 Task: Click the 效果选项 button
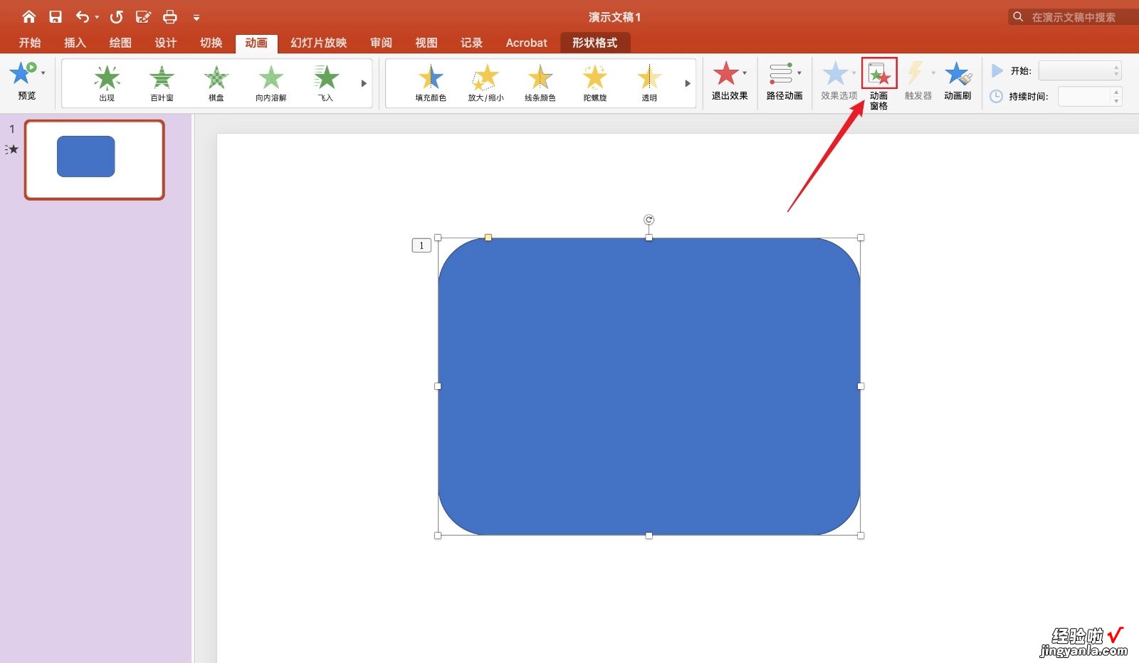pyautogui.click(x=839, y=80)
